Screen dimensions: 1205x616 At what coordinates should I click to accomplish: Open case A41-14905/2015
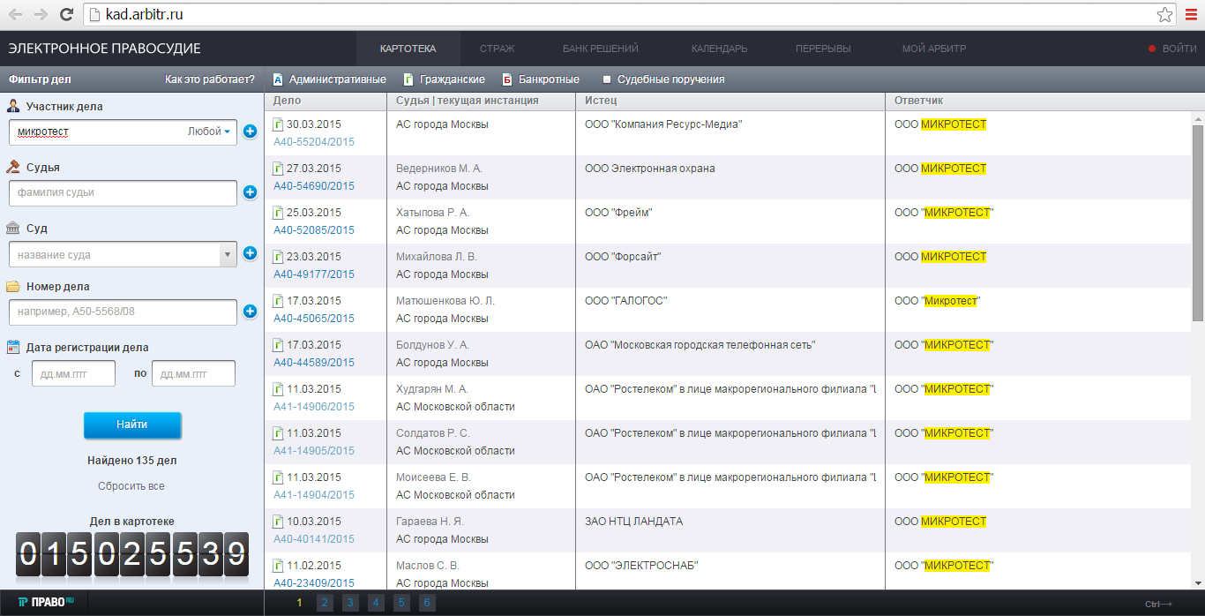(314, 451)
